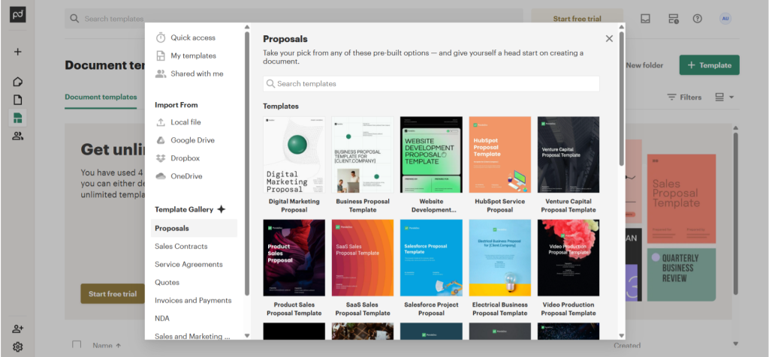Click the plus create icon in left sidebar
This screenshot has height=357, width=769.
click(18, 52)
